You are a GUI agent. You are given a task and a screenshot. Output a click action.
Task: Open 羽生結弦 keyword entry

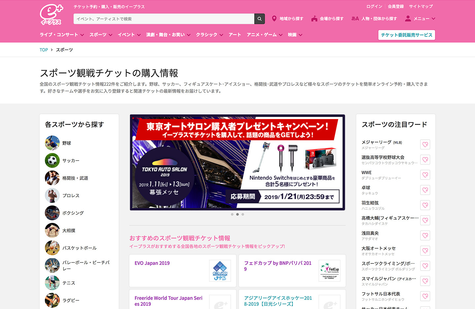(373, 205)
